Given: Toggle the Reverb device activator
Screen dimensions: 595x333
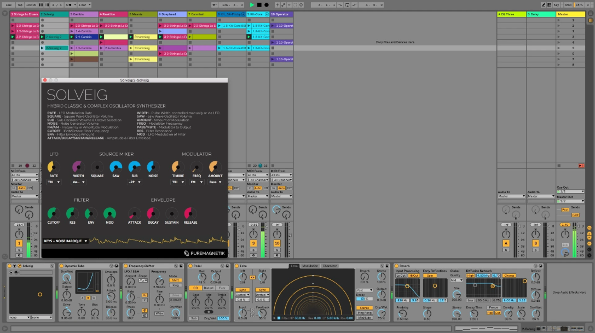Looking at the screenshot, I should pos(396,266).
